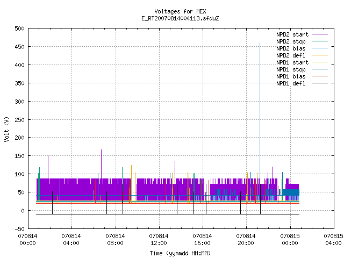The width and height of the screenshot is (344, 258).
Task: Click the 070814 12:00 time tick label
Action: coord(159,240)
